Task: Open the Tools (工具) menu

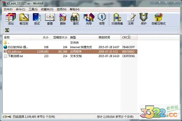Action: pyautogui.click(x=33, y=9)
